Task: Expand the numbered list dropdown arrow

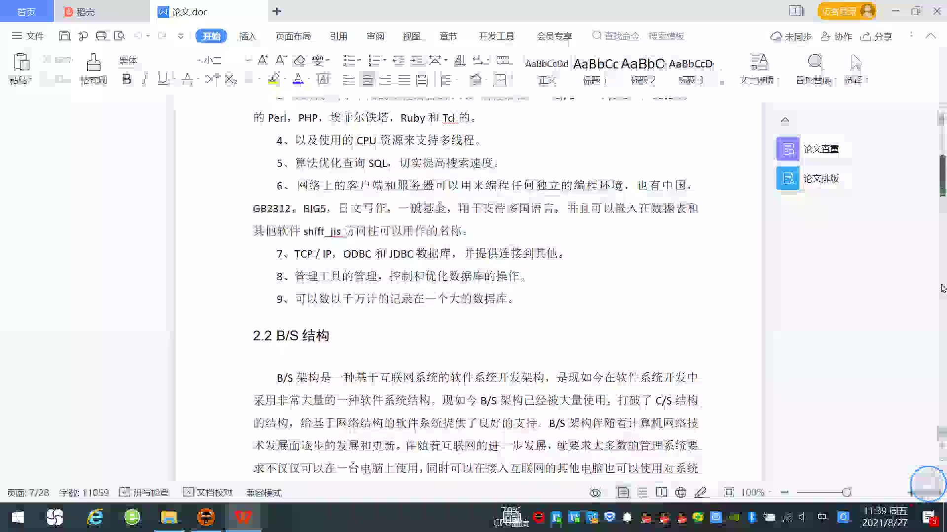Action: (384, 61)
